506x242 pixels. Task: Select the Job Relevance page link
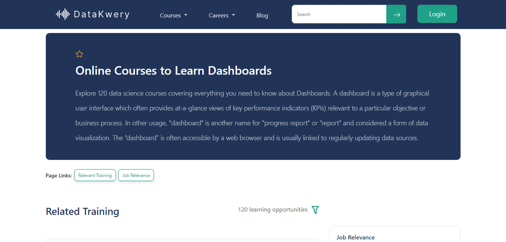(x=136, y=176)
